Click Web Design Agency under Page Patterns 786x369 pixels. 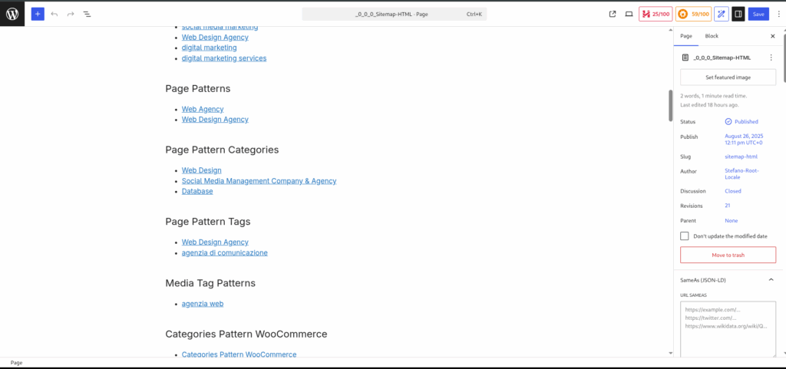coord(215,120)
